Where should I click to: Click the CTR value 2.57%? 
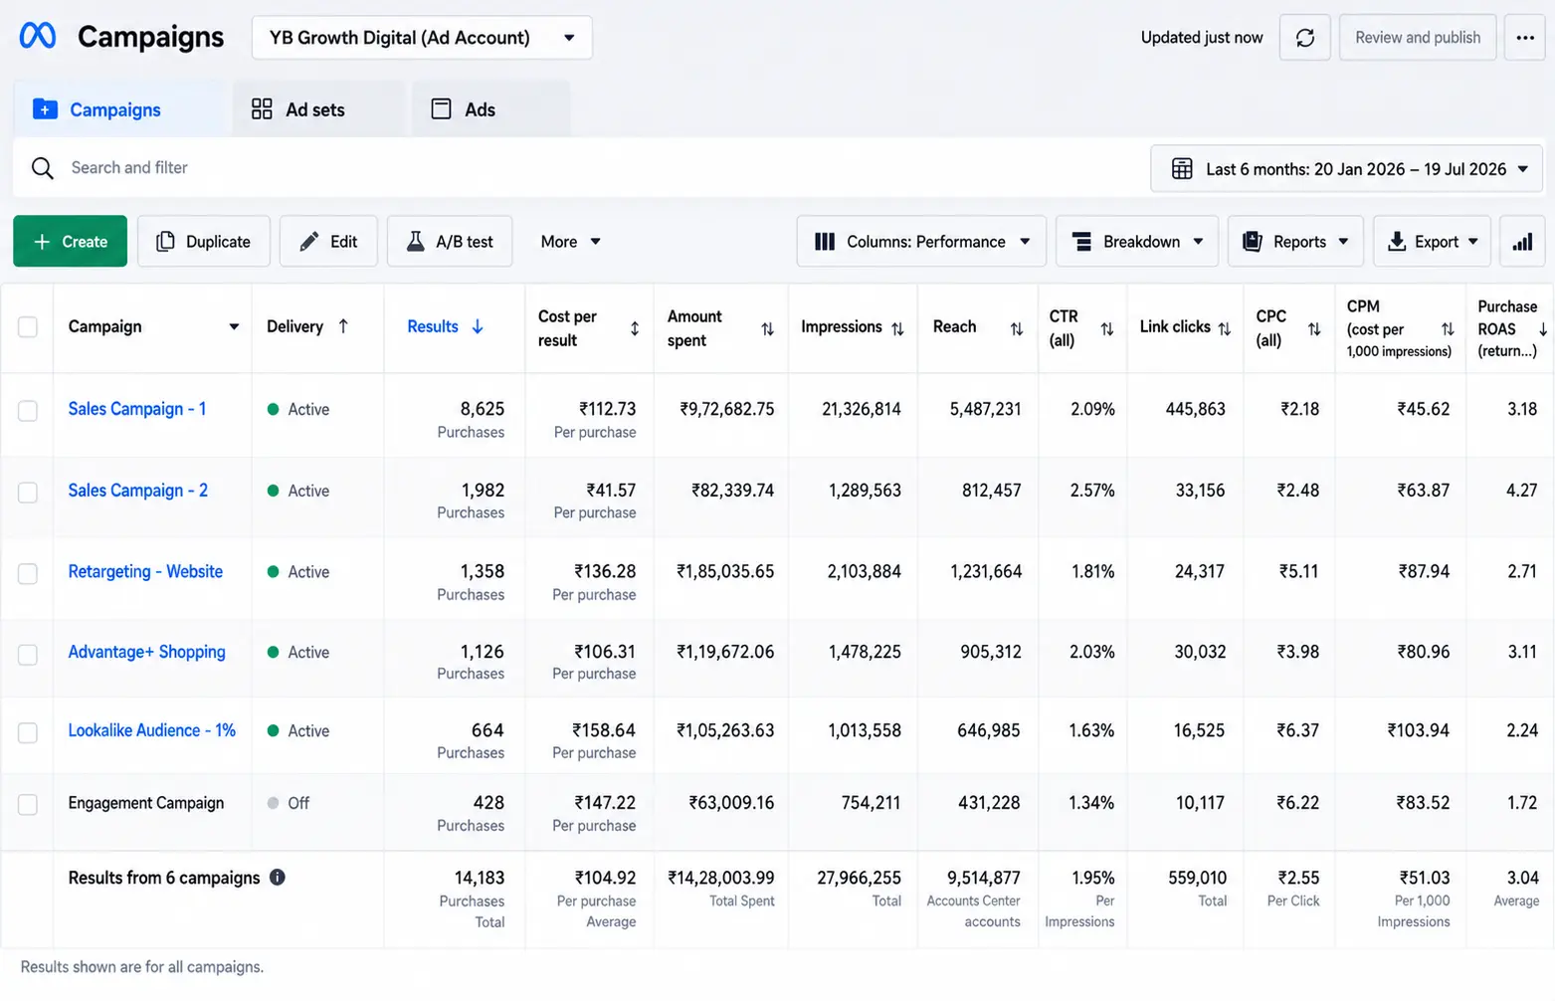1092,491
